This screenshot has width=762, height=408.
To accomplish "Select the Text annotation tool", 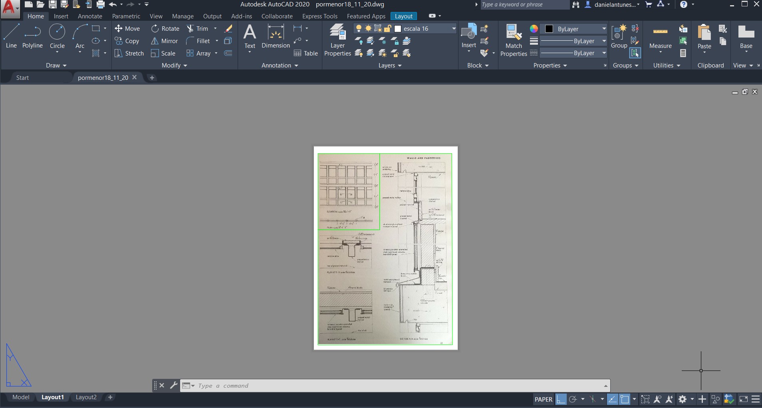I will point(250,36).
